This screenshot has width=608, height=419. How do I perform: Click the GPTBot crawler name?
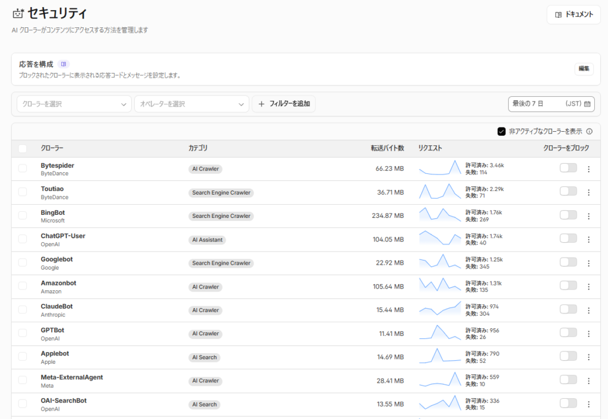52,330
